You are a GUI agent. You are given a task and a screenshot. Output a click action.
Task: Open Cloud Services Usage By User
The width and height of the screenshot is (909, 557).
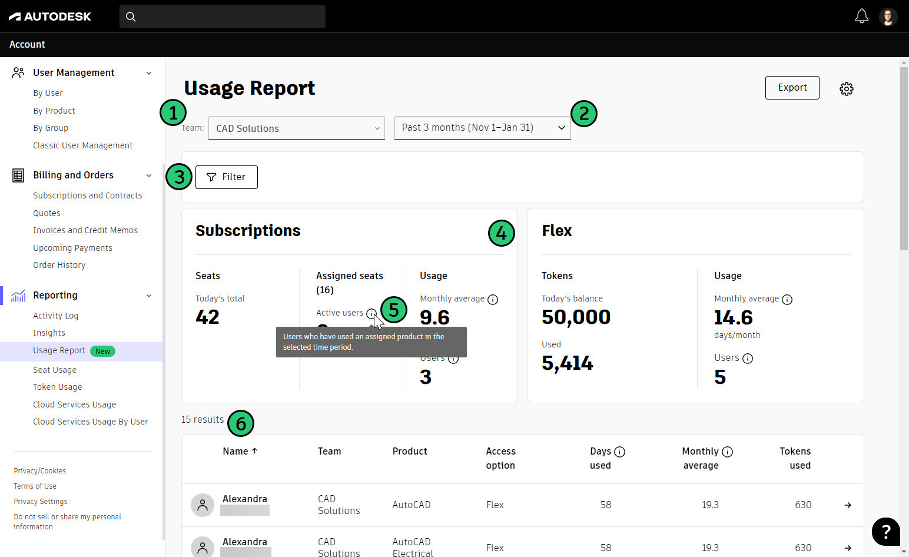tap(91, 422)
